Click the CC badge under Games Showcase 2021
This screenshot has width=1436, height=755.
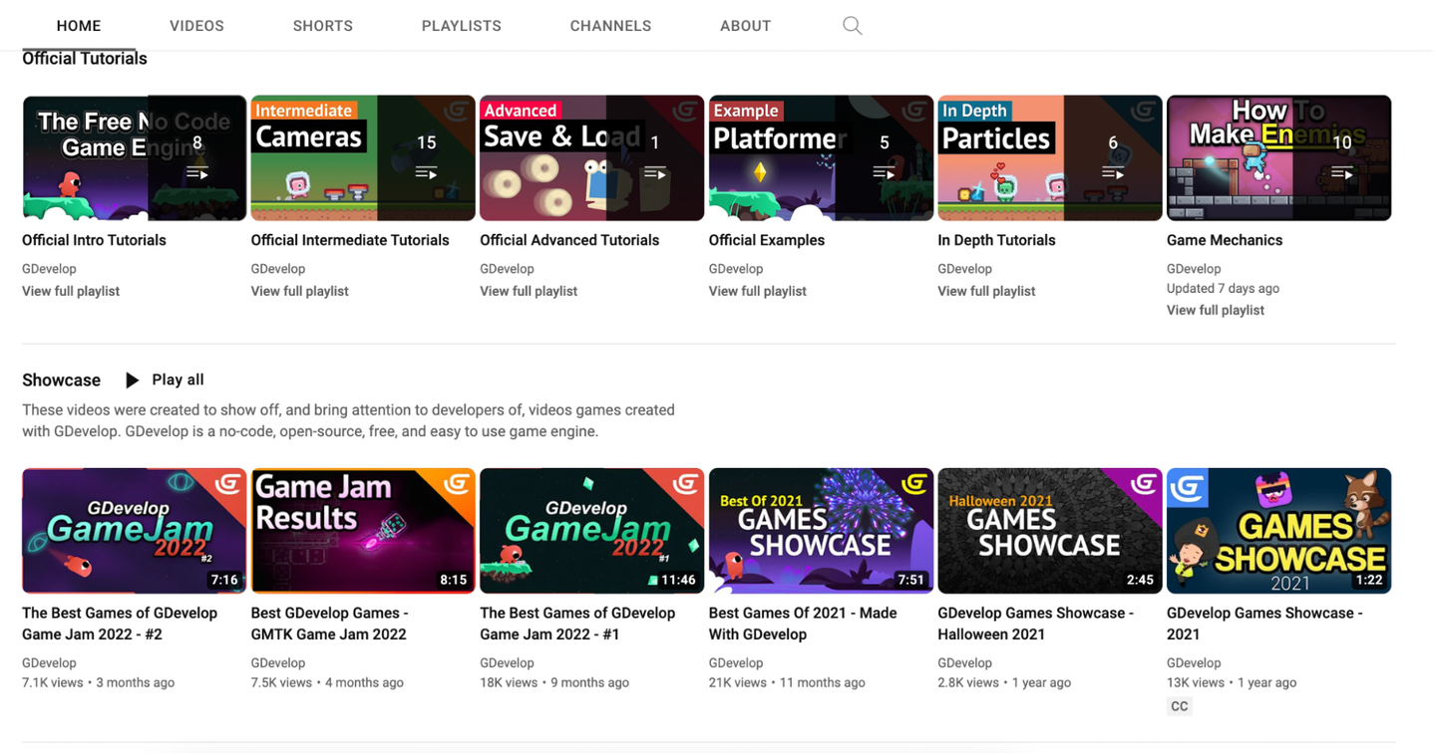[1180, 706]
